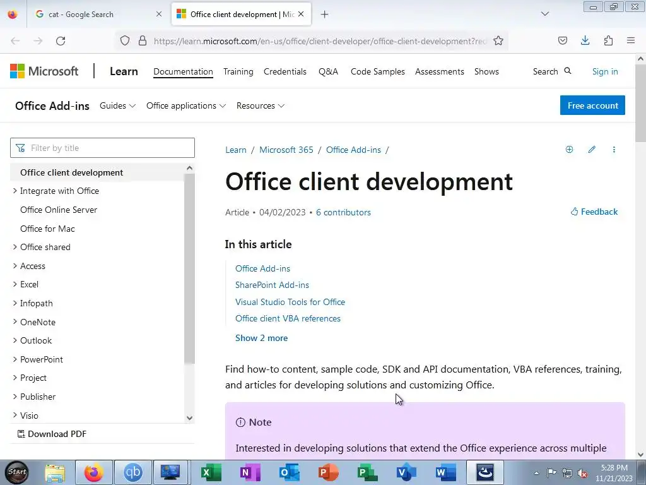Open the Q&A menu item
Screen dimensions: 646x485
click(x=328, y=71)
